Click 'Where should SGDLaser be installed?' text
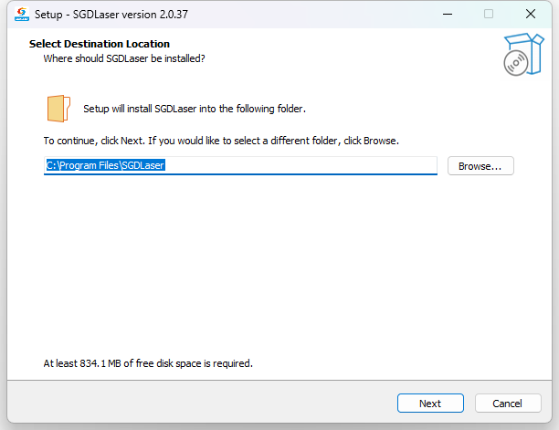 pyautogui.click(x=124, y=58)
